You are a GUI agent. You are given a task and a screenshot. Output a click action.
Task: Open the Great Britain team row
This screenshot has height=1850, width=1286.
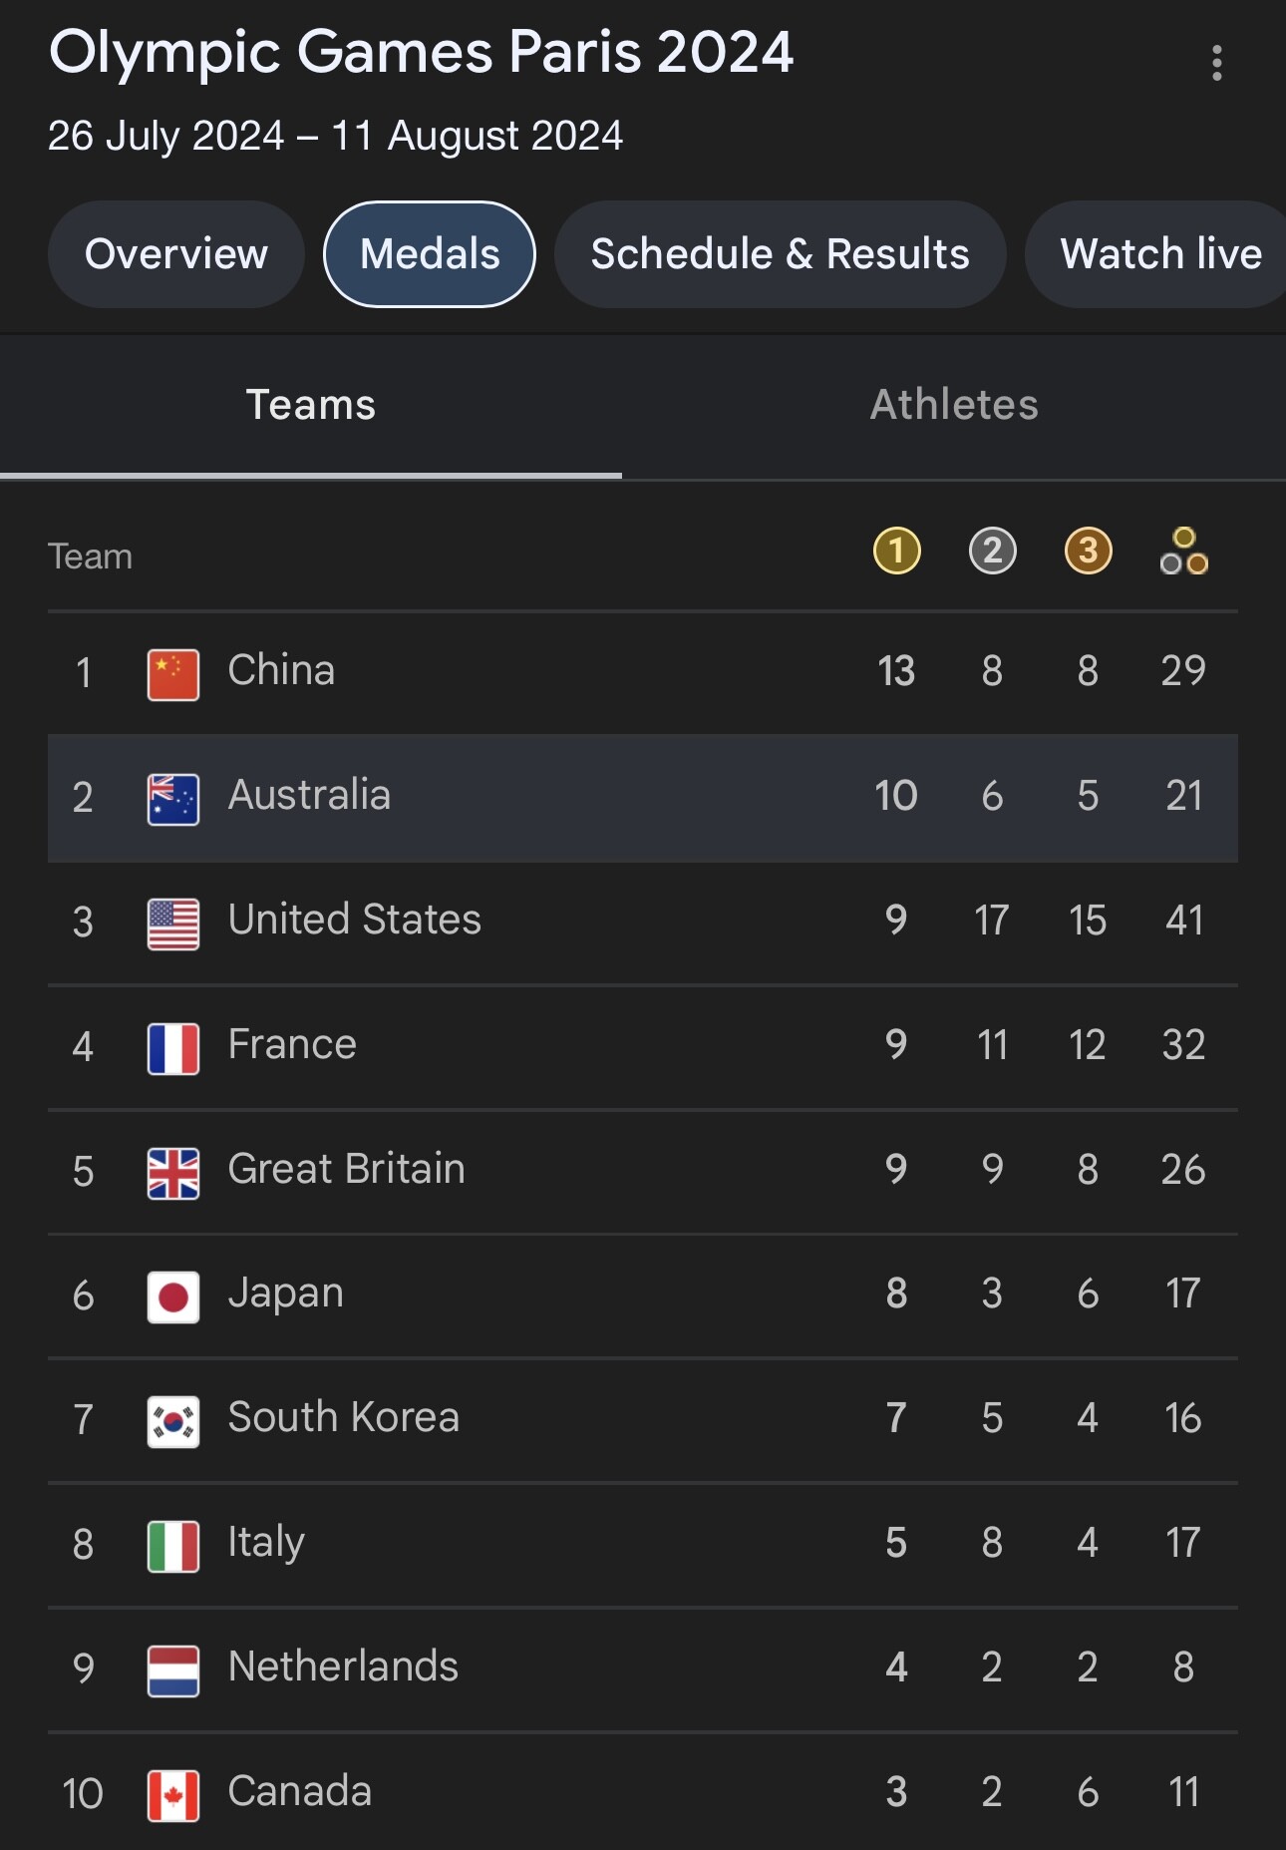tap(643, 1172)
